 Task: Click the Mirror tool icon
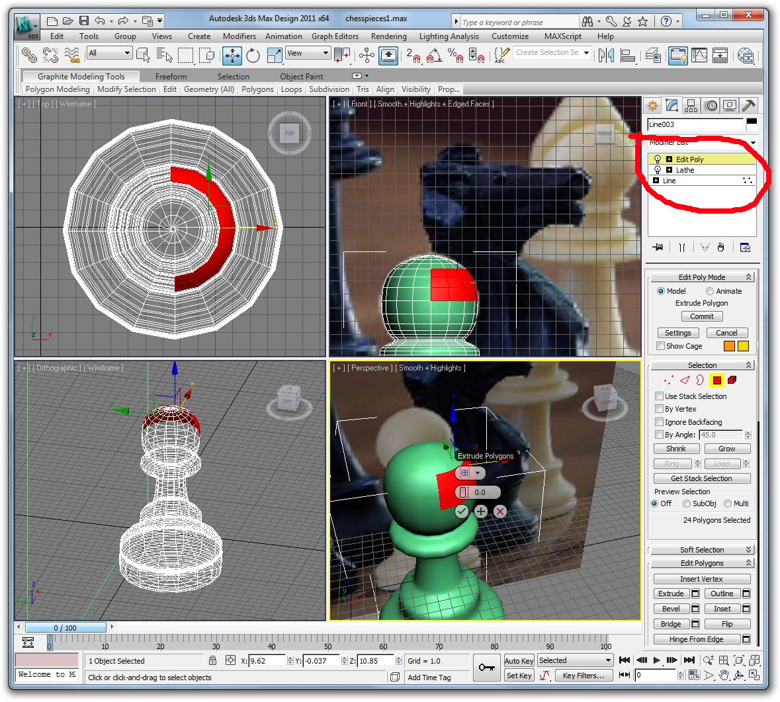pyautogui.click(x=606, y=56)
